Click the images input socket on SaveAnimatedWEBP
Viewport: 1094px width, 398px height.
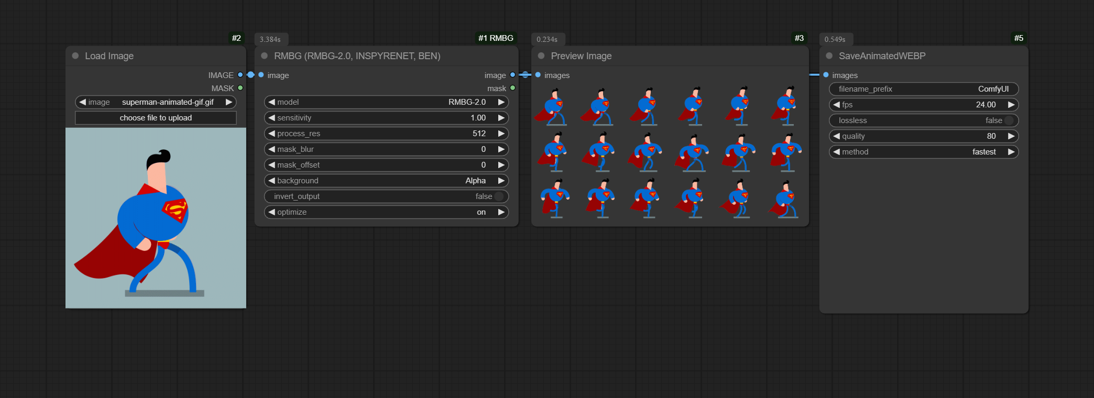coord(826,75)
